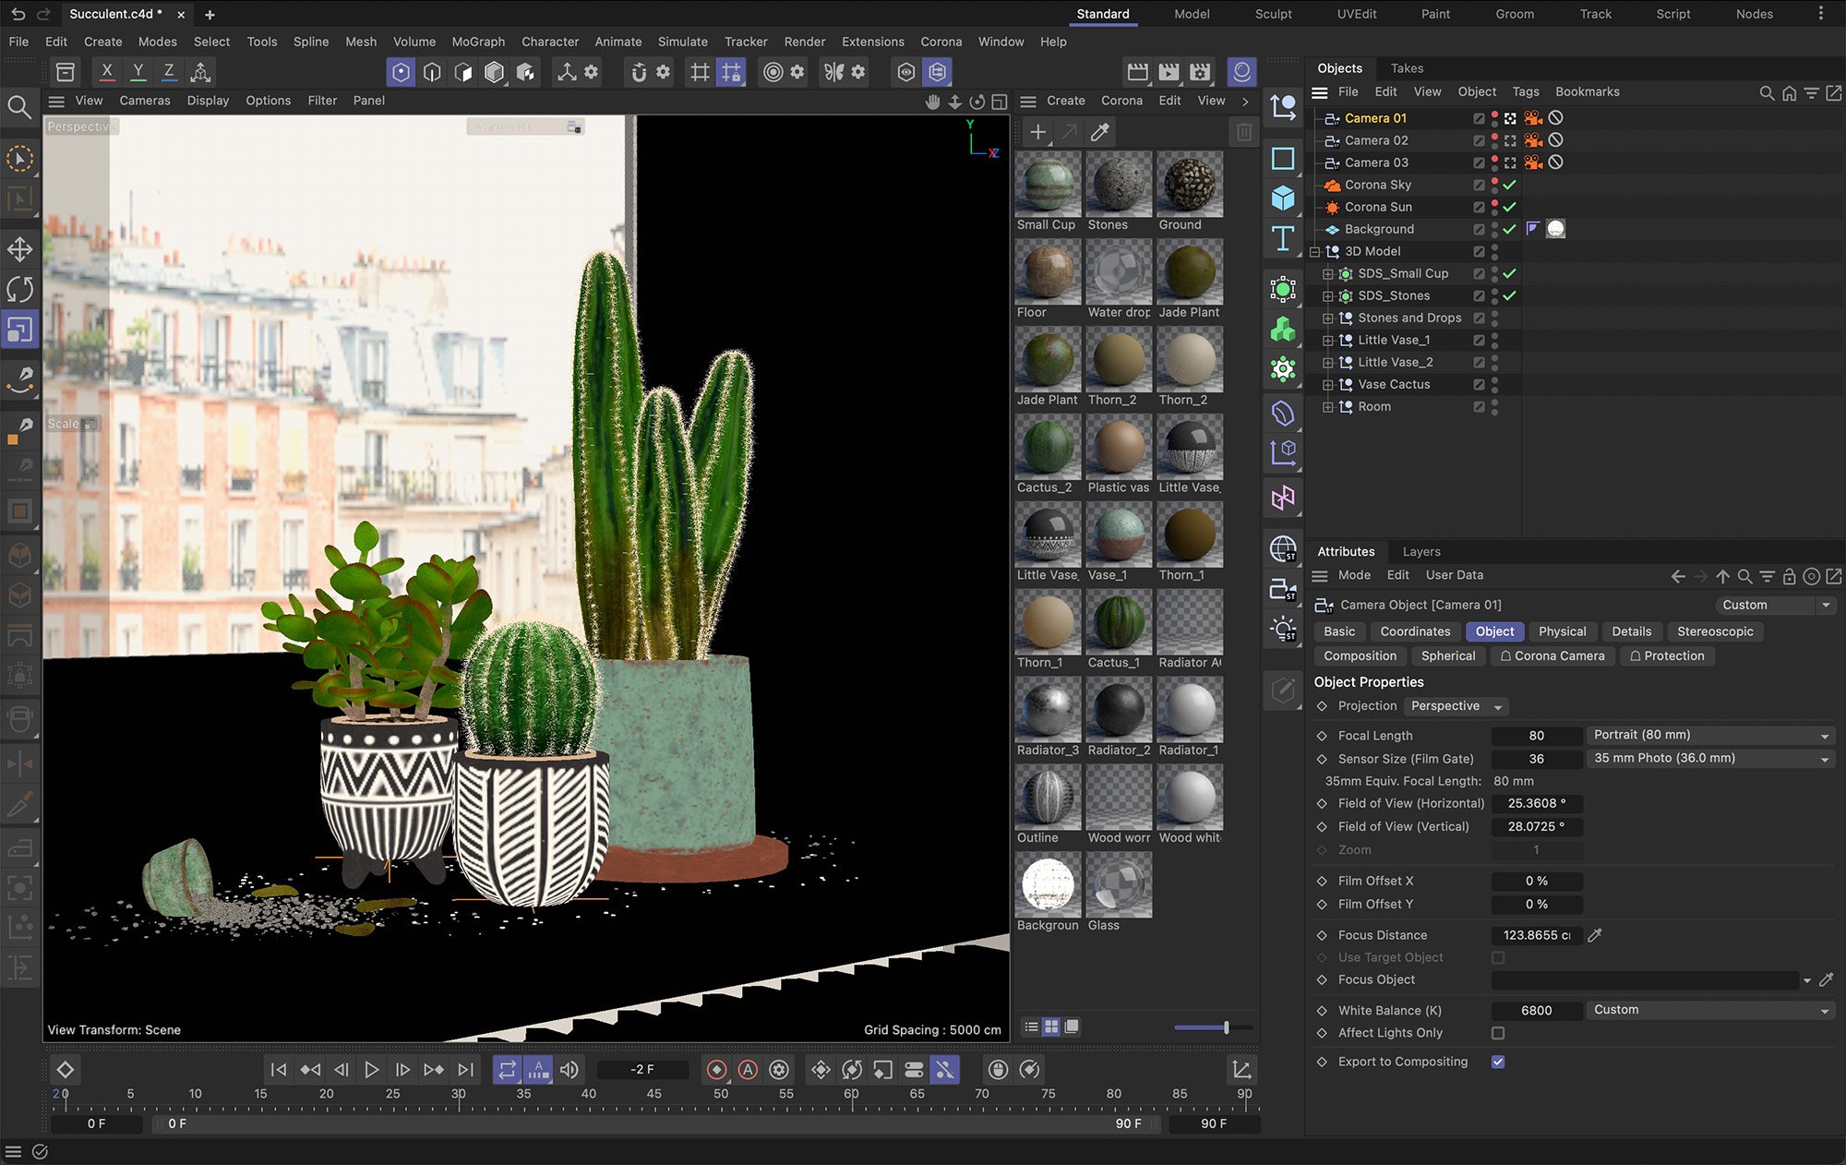
Task: Select the Jade Plant material thumbnail
Action: (x=1189, y=273)
